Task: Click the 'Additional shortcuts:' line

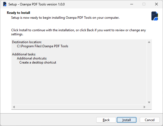Action: [x=32, y=58]
